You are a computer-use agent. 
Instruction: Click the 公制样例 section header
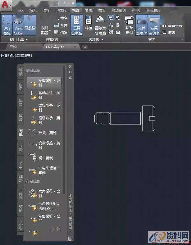click(33, 182)
